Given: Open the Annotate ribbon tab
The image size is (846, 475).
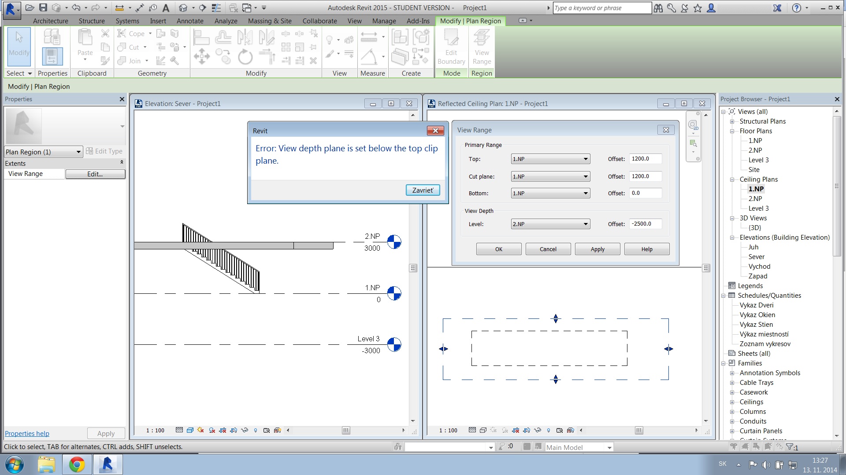Looking at the screenshot, I should pos(190,21).
